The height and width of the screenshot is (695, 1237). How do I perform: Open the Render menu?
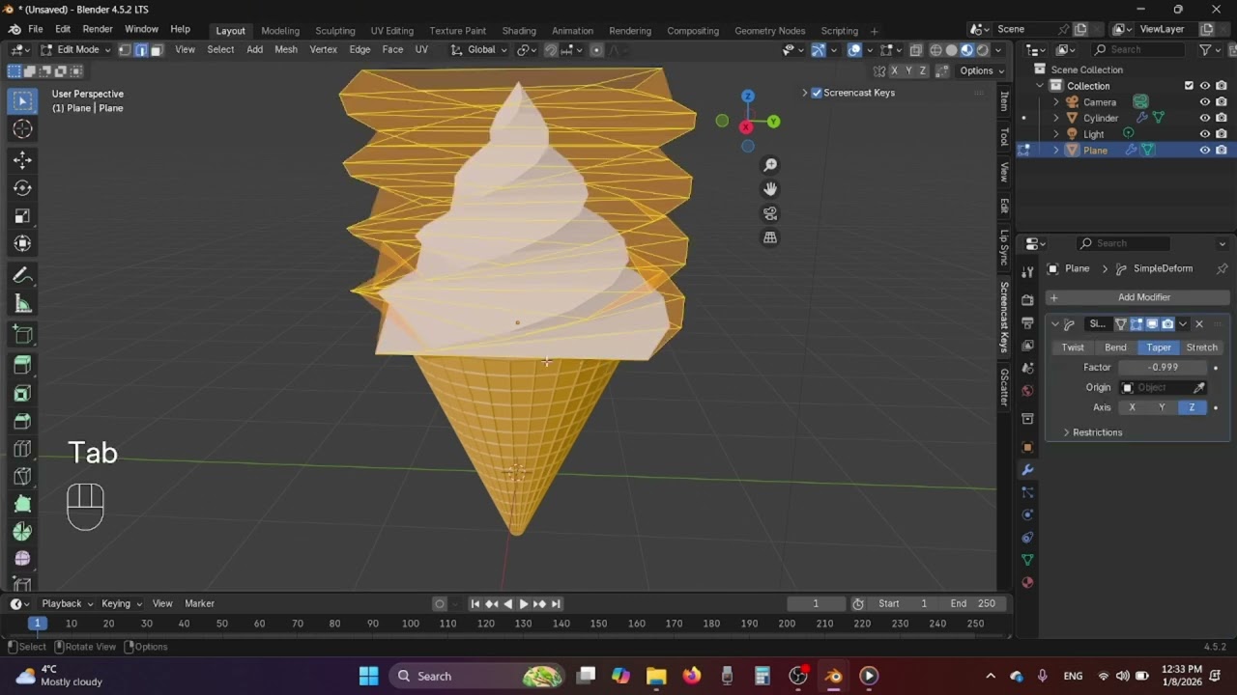(98, 30)
